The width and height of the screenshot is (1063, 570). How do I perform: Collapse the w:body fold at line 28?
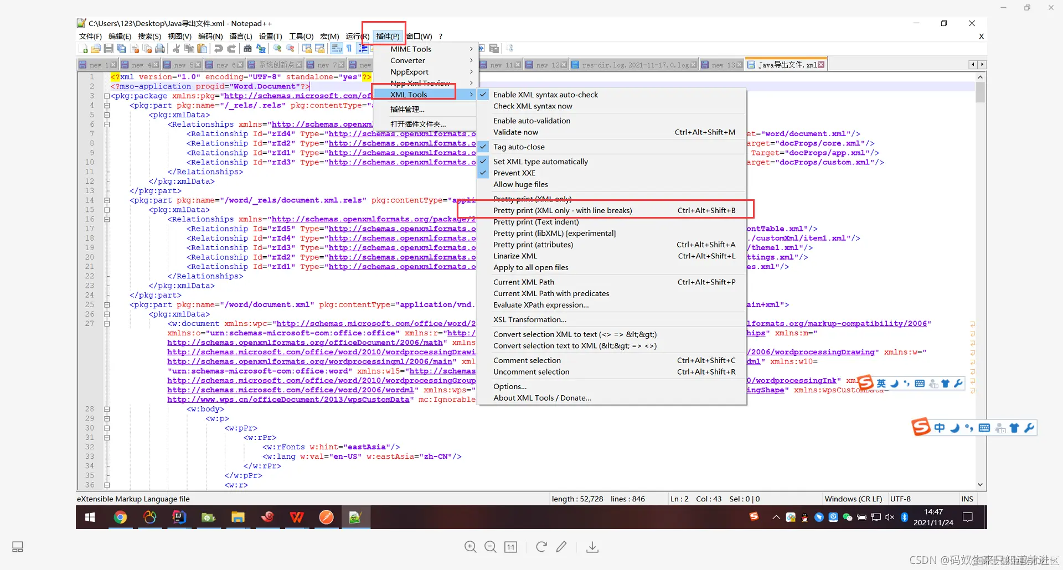tap(107, 410)
